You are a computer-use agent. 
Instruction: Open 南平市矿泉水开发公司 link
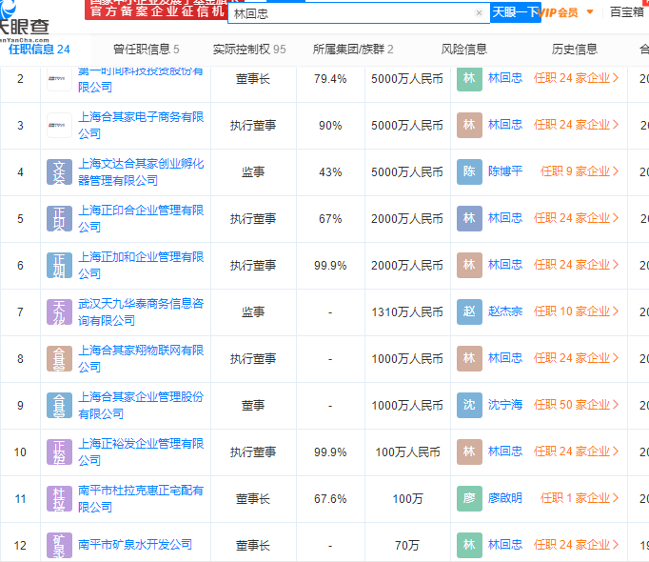click(135, 545)
